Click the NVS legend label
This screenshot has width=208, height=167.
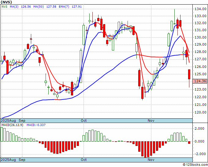[x=4, y=7]
